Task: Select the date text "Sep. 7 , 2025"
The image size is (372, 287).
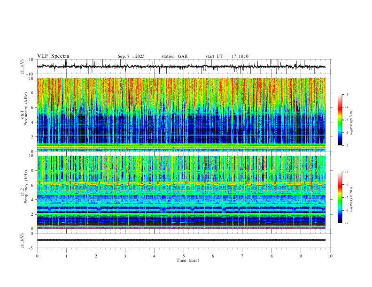Action: pos(131,56)
